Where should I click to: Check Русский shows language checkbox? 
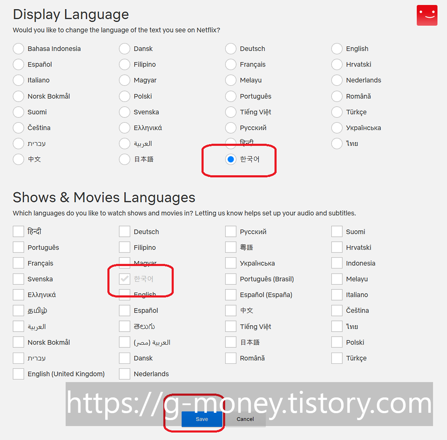tap(231, 231)
